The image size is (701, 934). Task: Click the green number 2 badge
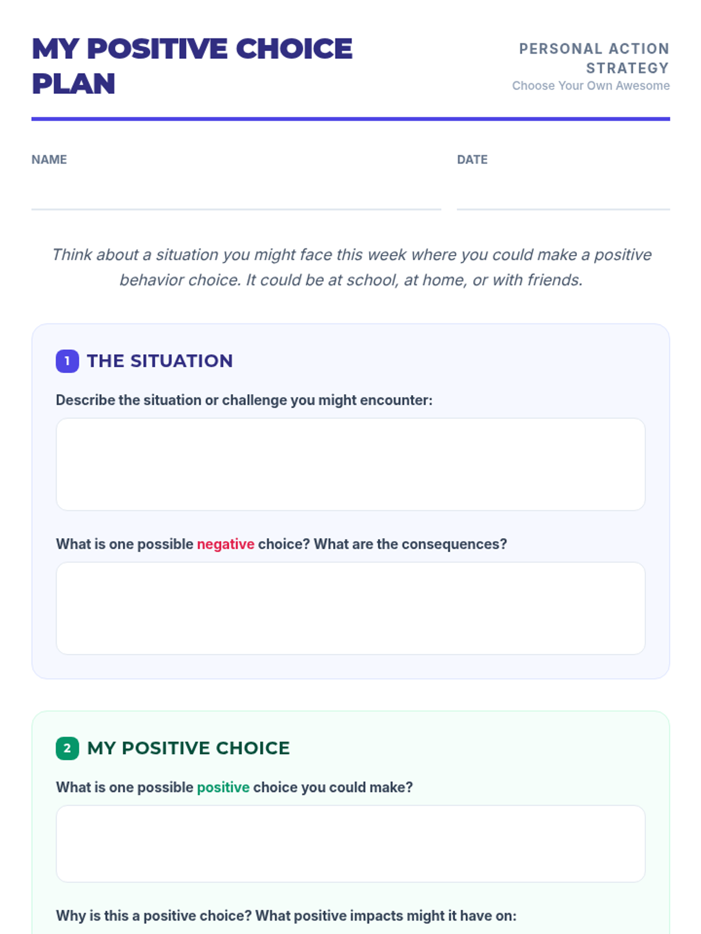point(67,748)
